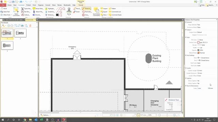Collapse the Leader properties section
Viewport: 218px width, 122px height.
click(186, 68)
